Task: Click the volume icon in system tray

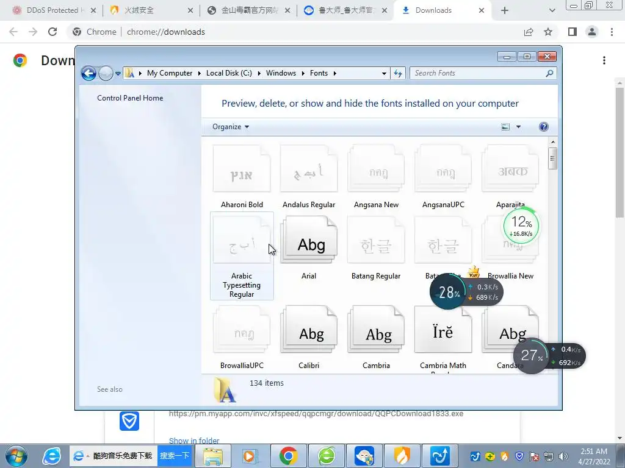Action: [563, 456]
